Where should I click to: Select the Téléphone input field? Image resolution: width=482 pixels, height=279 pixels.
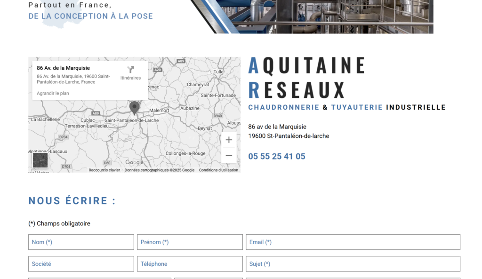coord(190,263)
